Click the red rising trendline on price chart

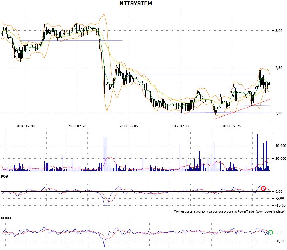point(243,109)
